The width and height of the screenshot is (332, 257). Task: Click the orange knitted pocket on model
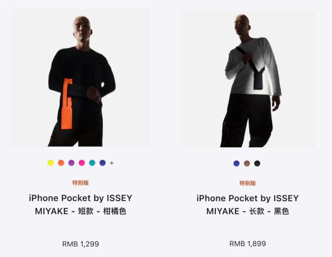click(x=67, y=104)
